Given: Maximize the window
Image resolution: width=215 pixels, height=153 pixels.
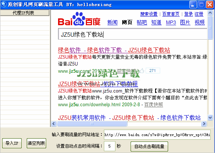Looking at the screenshot, I should point(201,5).
